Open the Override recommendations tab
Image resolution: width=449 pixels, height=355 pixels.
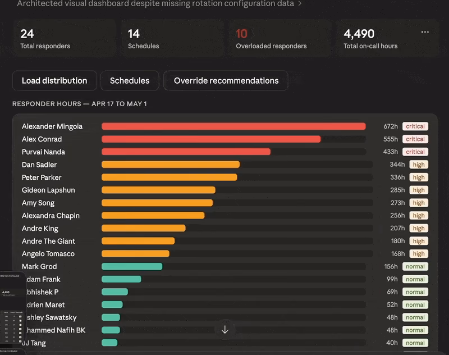tap(226, 80)
